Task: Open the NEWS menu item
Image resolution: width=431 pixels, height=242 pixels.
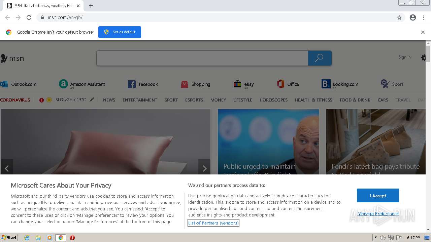Action: tap(109, 100)
